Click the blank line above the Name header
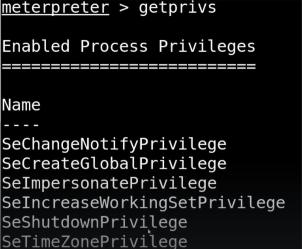Screen dimensions: 302x249 [127, 85]
